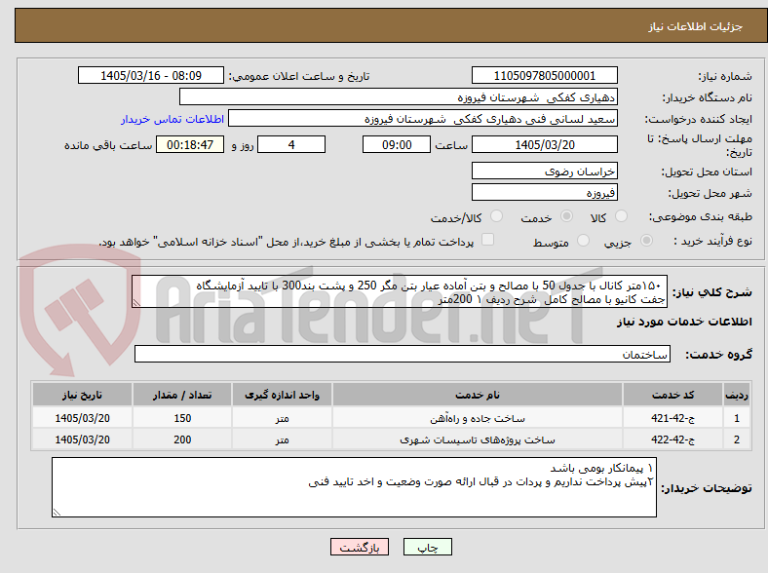Click the ساخت پروژه‌های تاسیسات شهری cell

478,439
